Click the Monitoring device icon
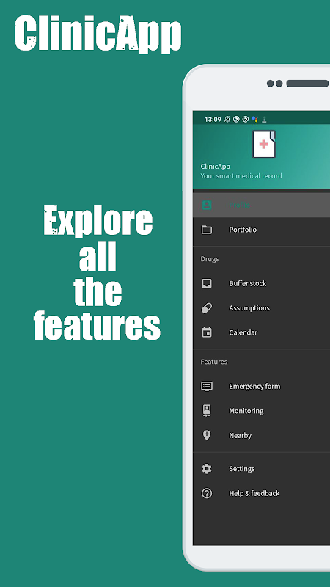 [207, 411]
